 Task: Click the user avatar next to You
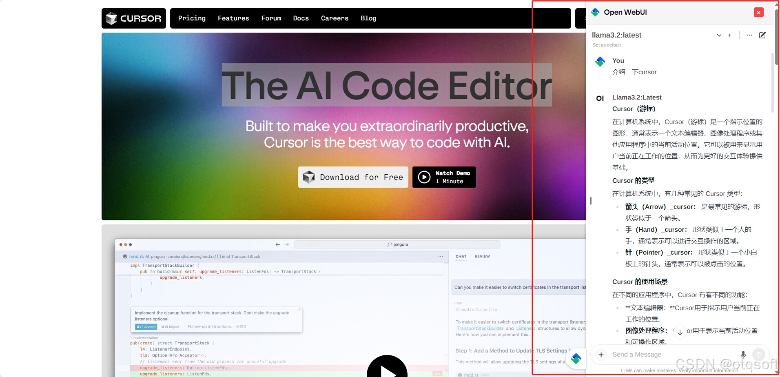point(600,62)
